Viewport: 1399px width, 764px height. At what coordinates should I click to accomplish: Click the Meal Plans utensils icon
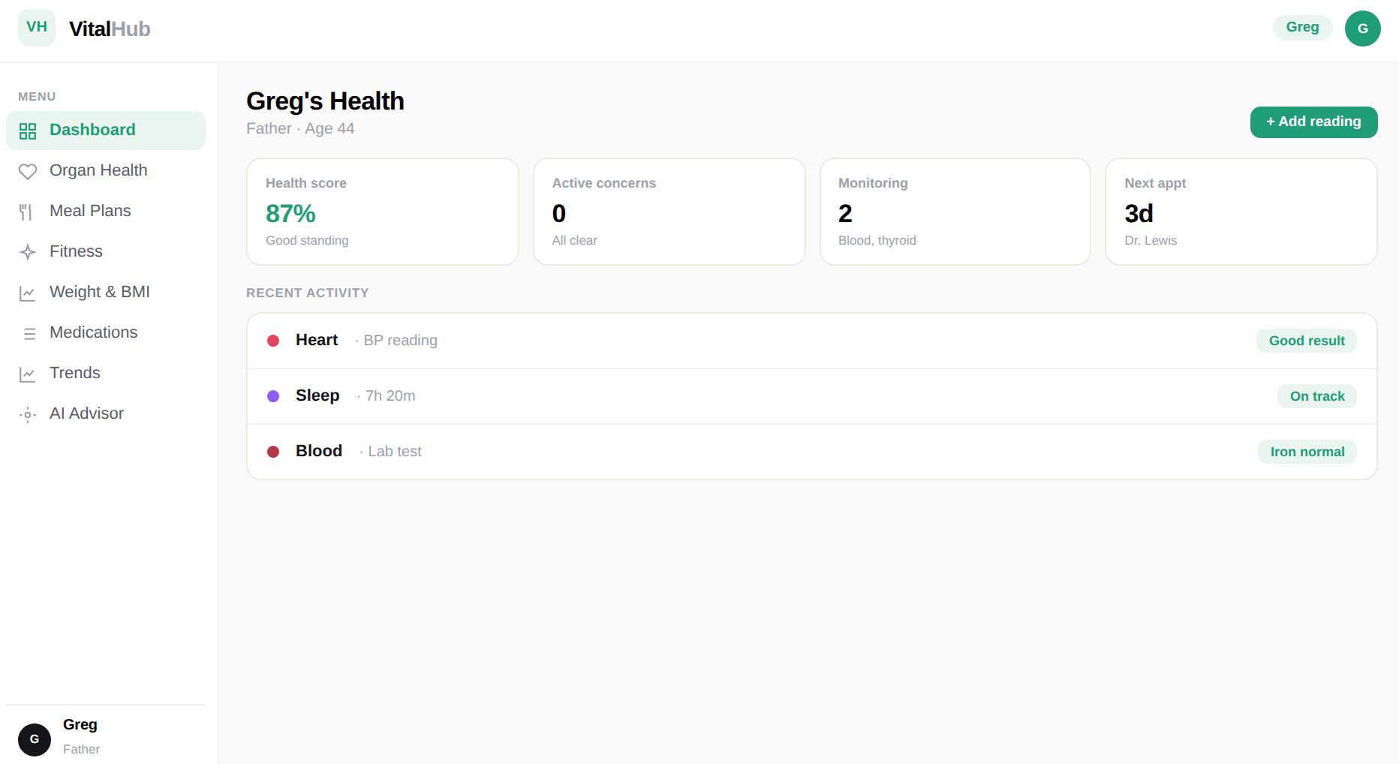point(28,212)
